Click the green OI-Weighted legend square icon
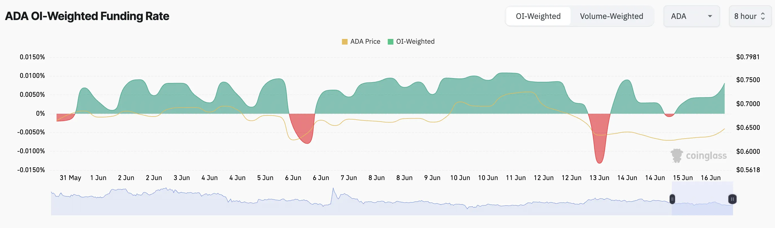Image resolution: width=775 pixels, height=228 pixels. point(390,41)
